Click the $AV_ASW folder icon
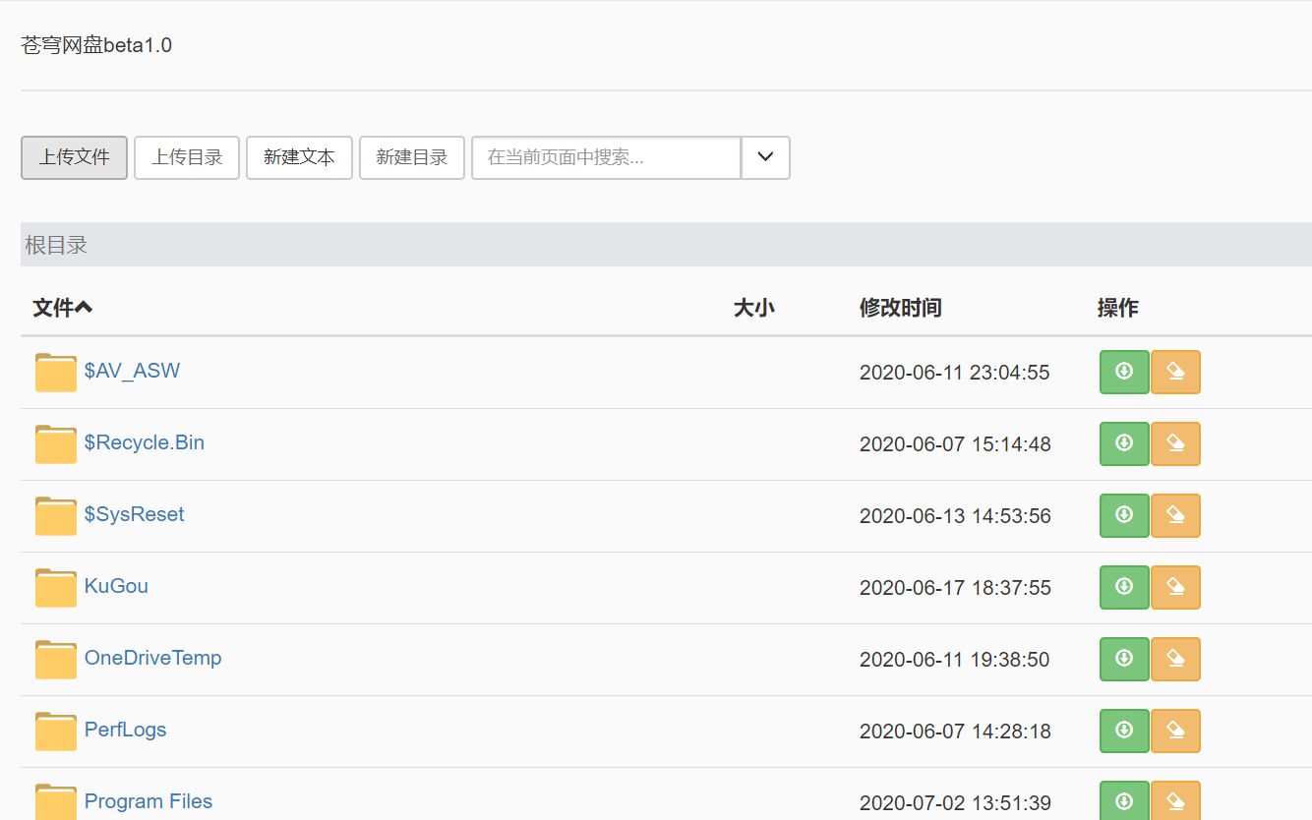1312x820 pixels. (x=56, y=373)
